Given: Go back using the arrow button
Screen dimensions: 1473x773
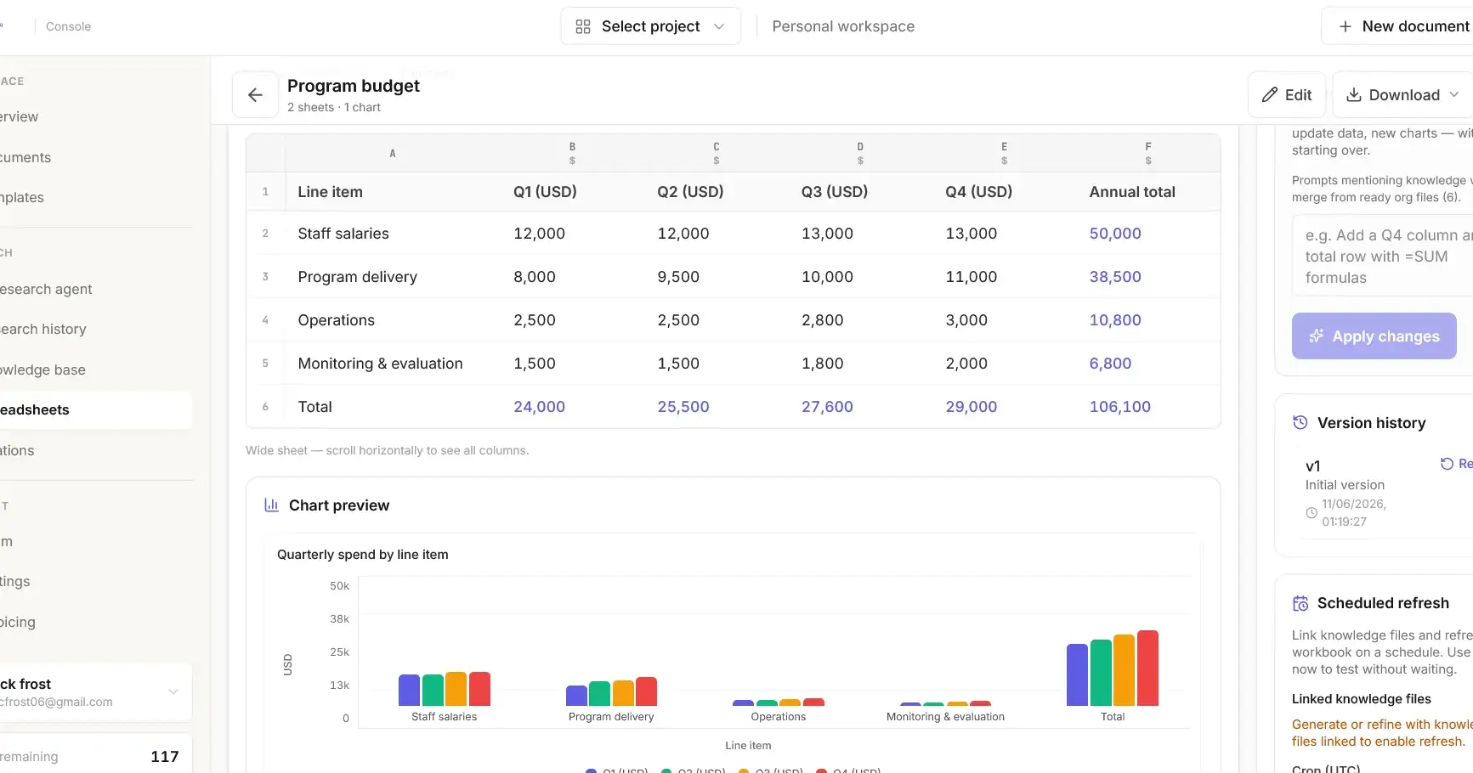Looking at the screenshot, I should [255, 95].
